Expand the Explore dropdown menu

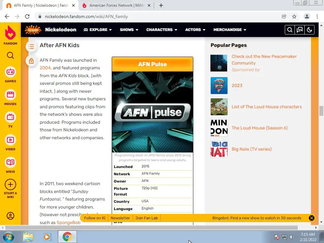click(98, 30)
